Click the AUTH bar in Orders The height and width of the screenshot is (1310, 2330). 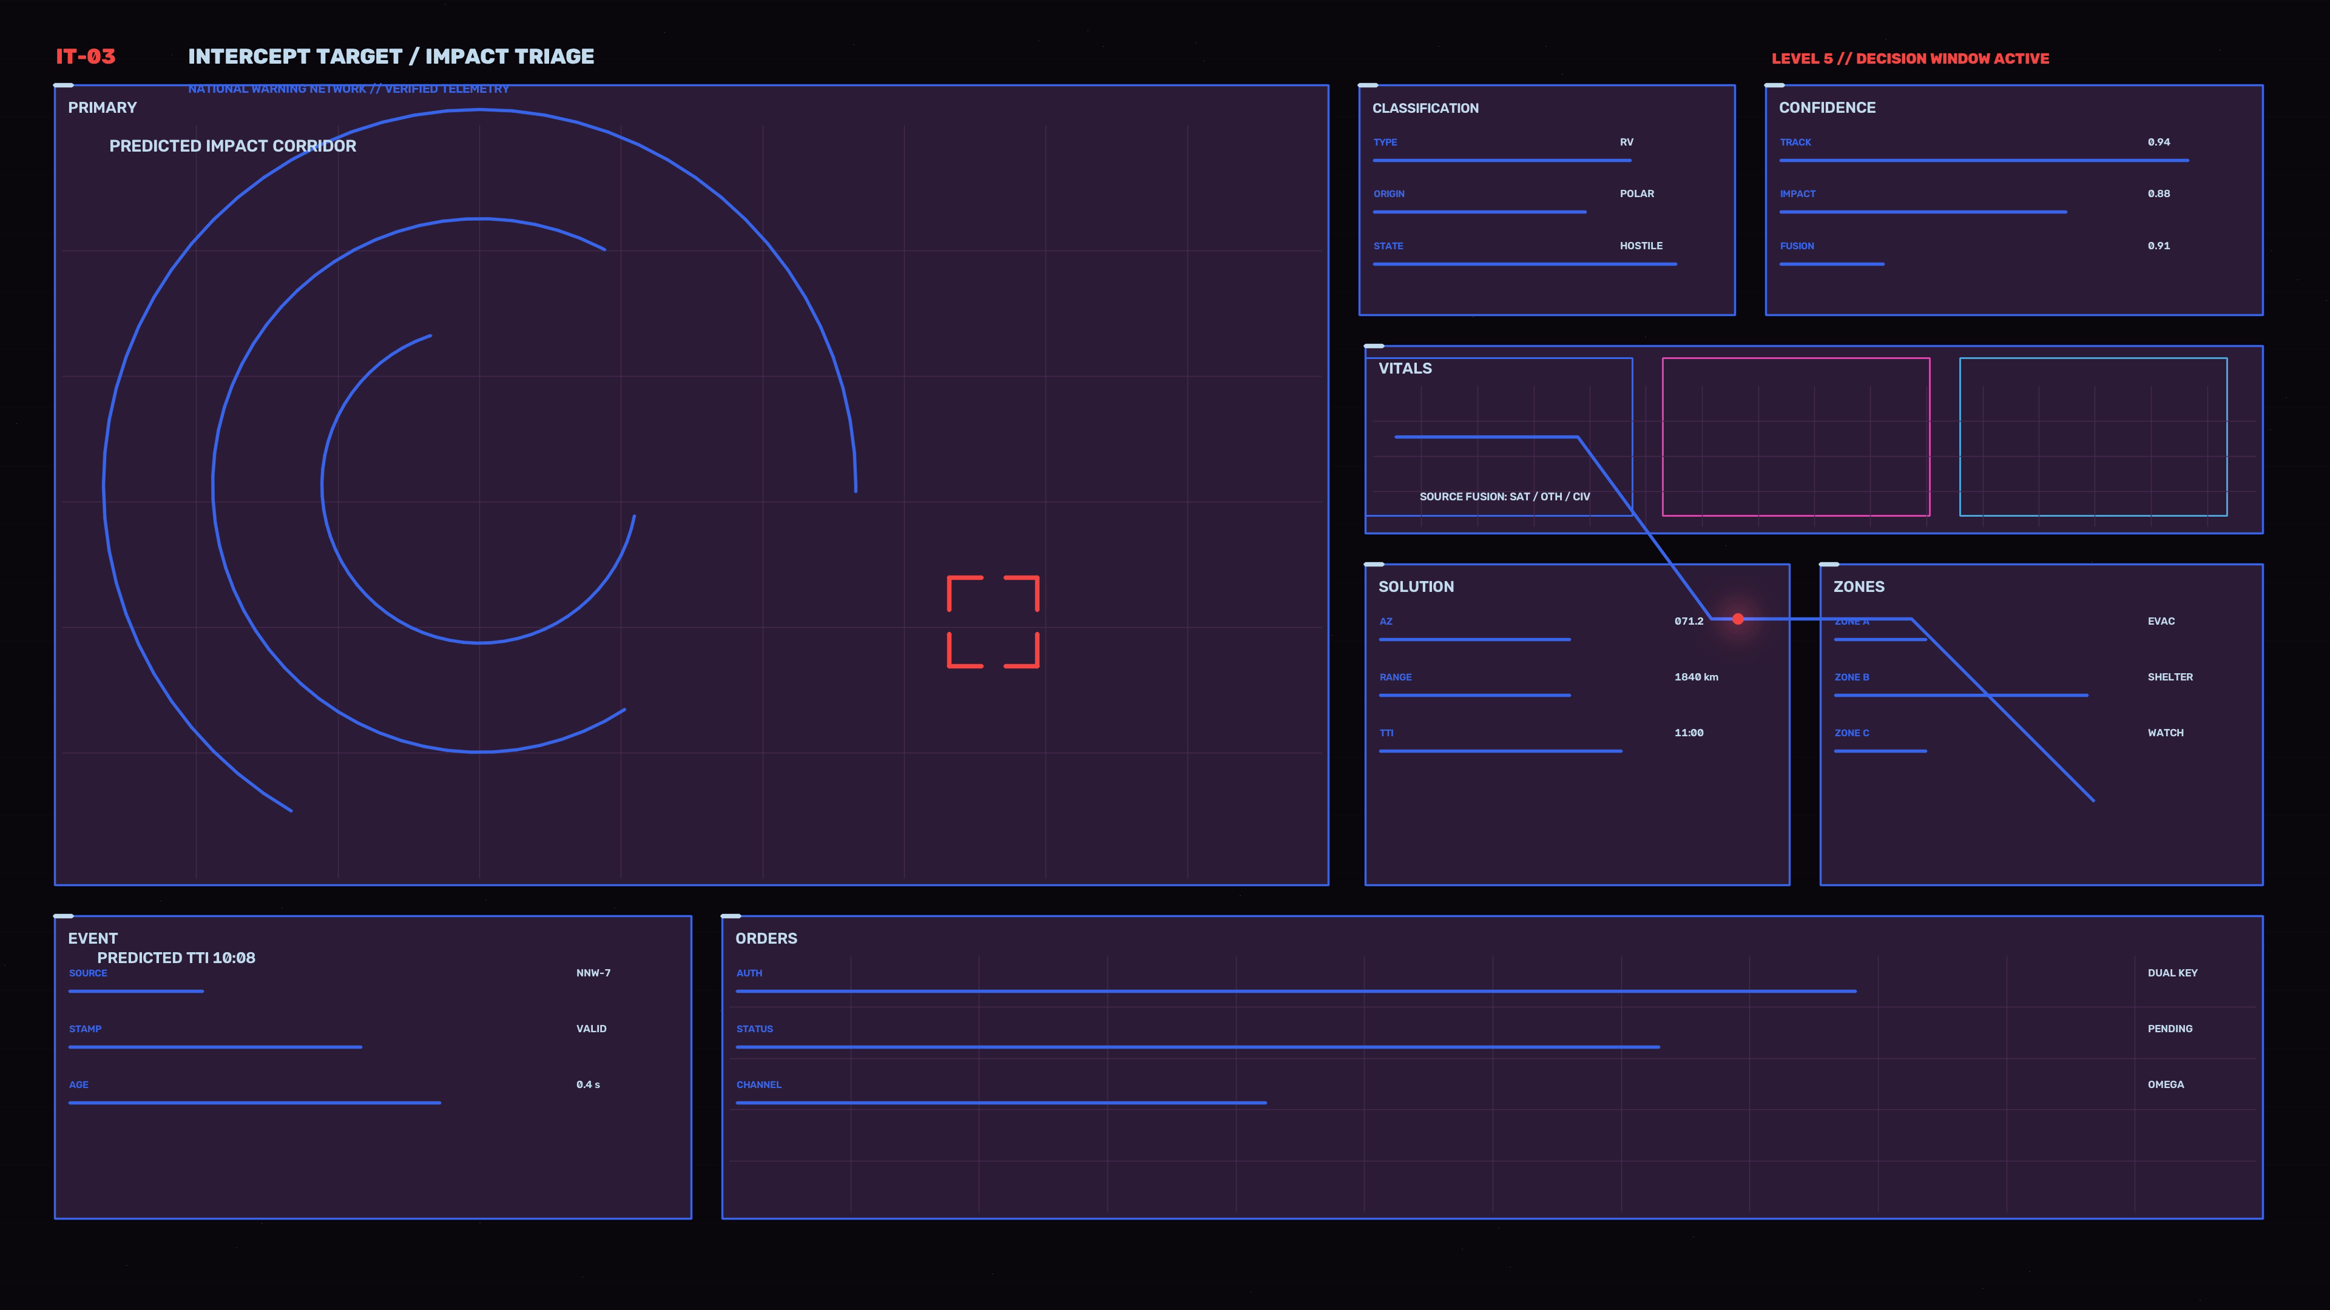1296,991
